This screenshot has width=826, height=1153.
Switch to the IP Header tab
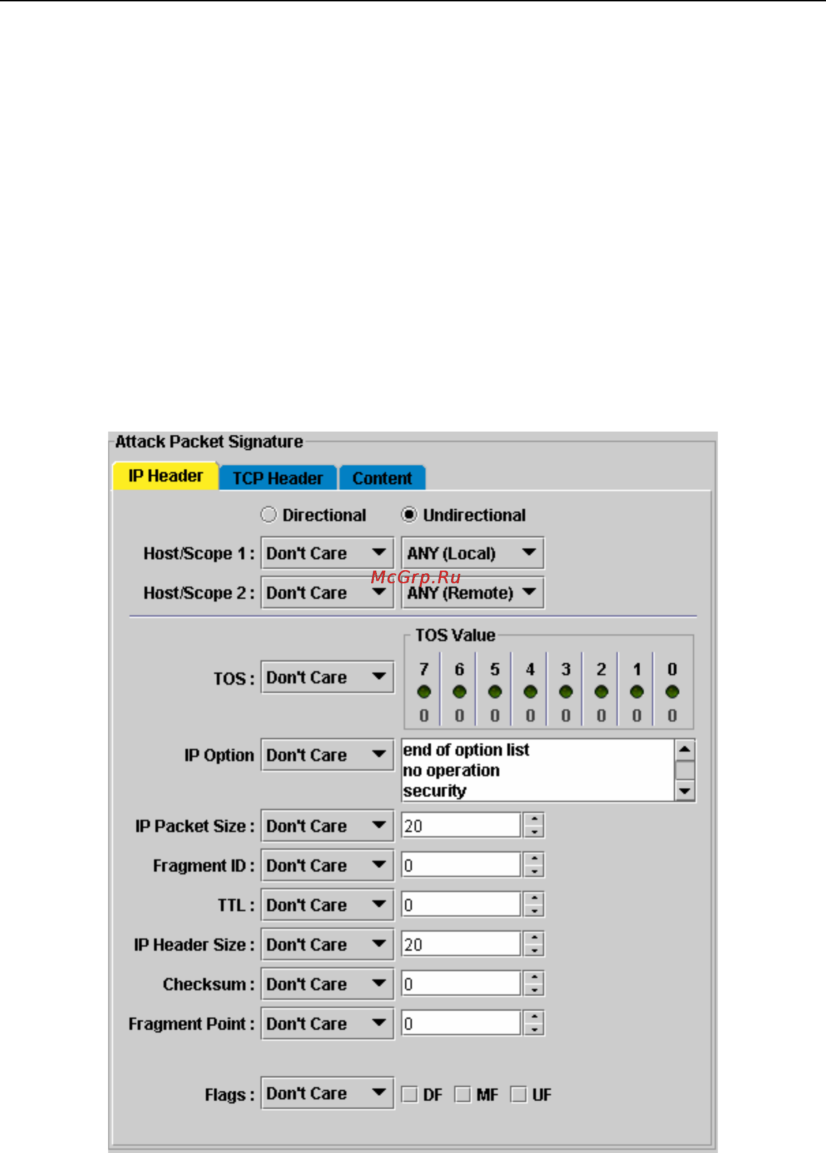click(165, 476)
